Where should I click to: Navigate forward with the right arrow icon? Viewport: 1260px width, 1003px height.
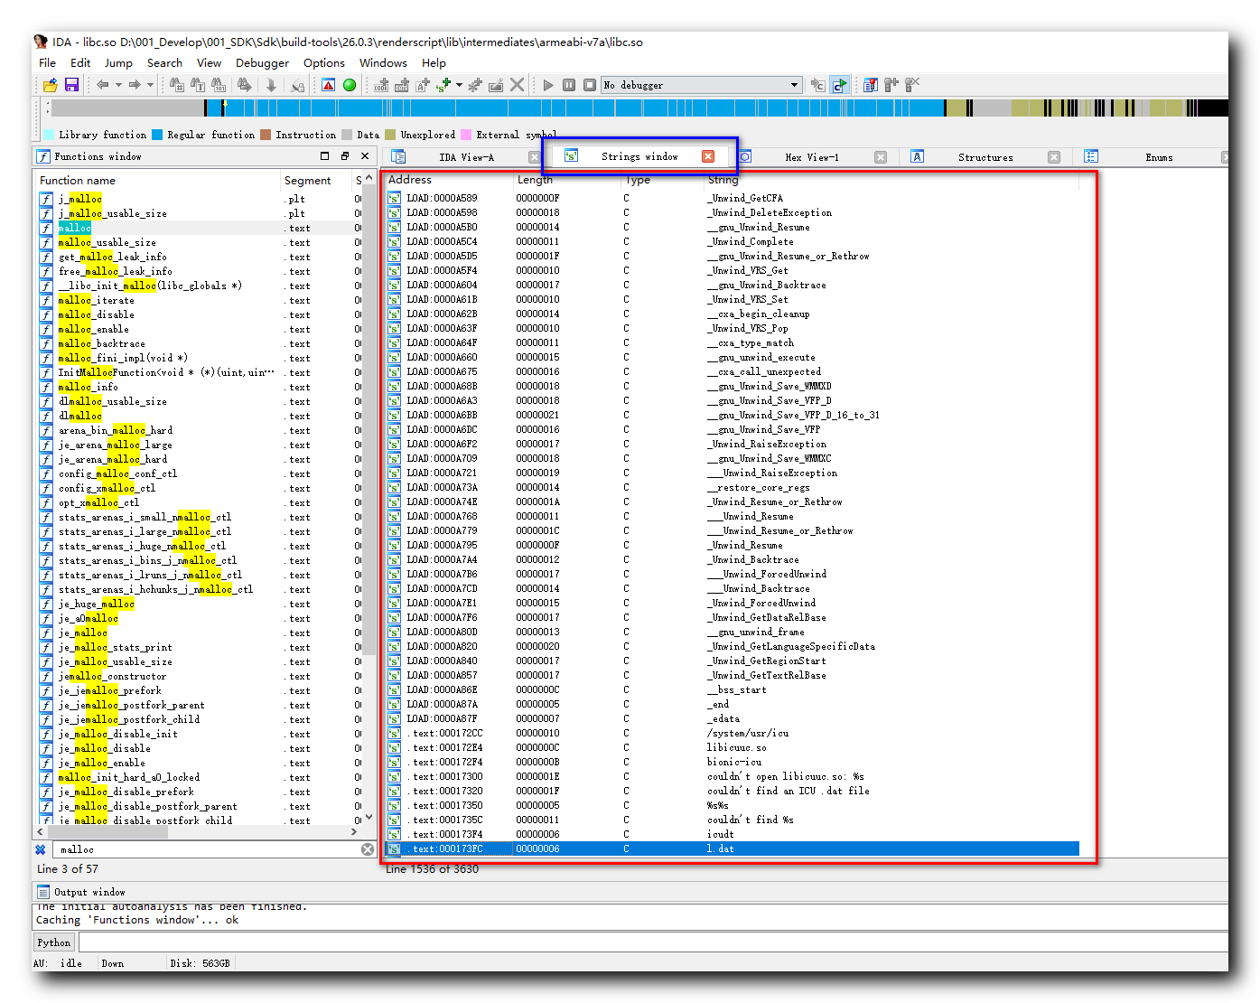click(x=135, y=84)
